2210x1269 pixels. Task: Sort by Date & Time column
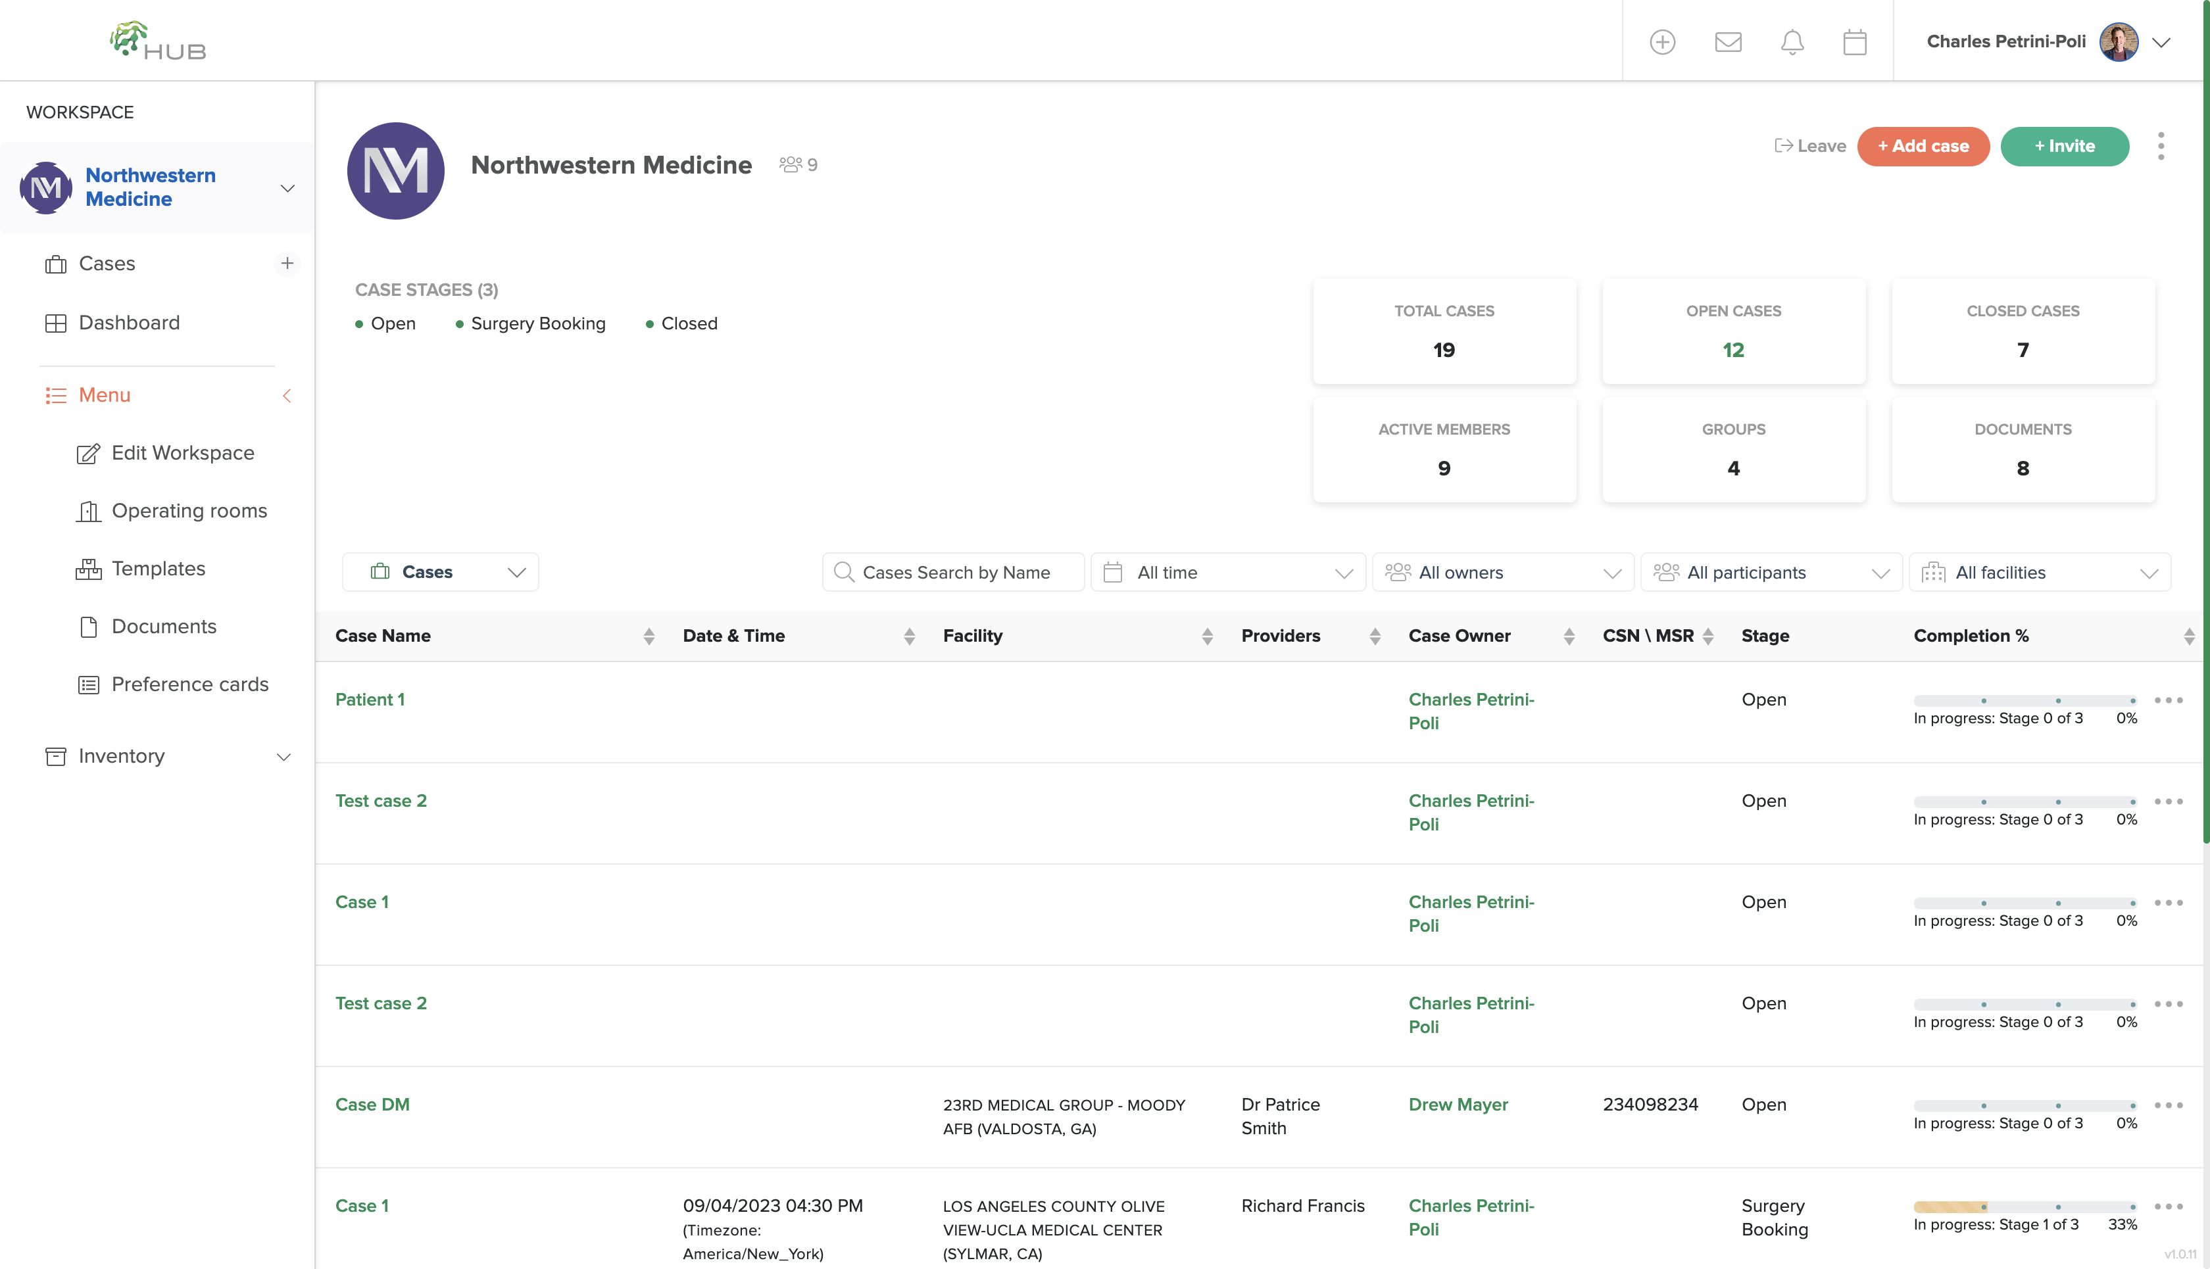point(909,636)
